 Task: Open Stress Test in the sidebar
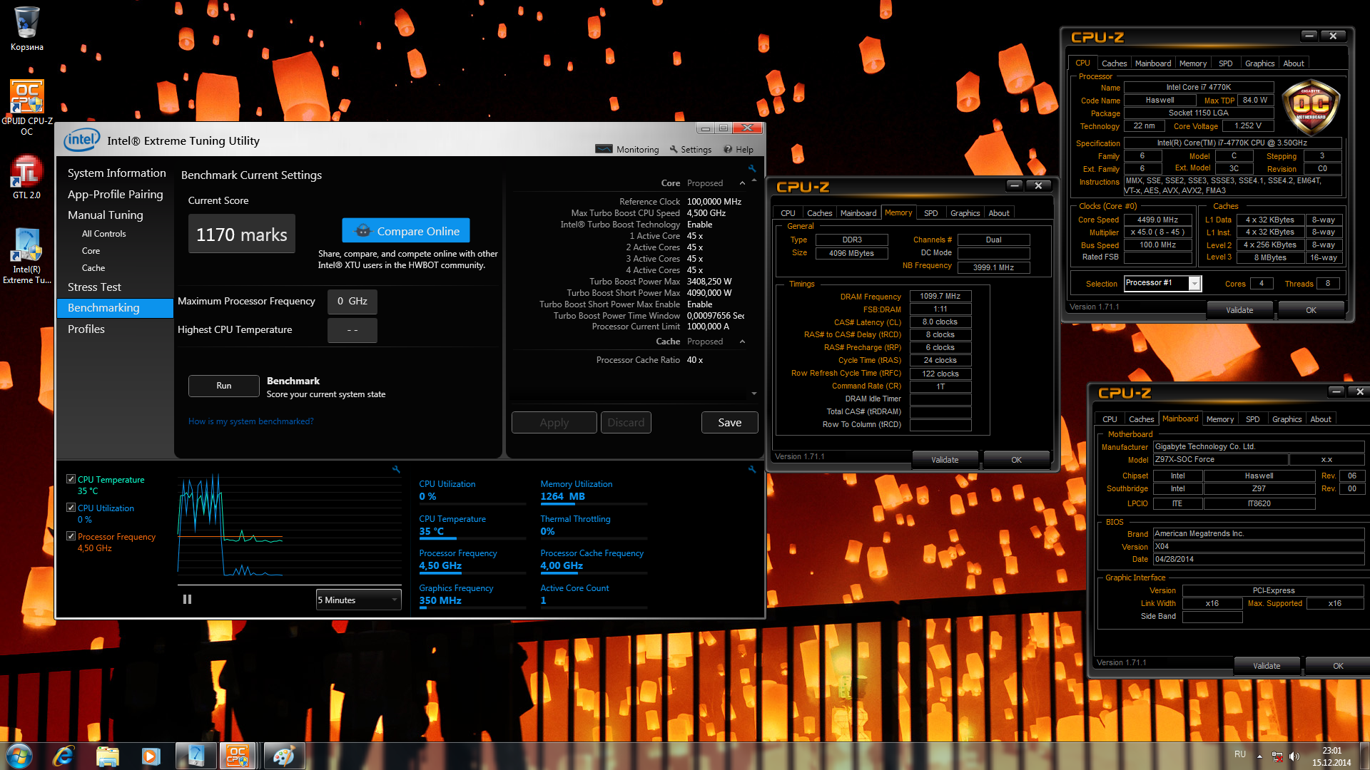[94, 287]
